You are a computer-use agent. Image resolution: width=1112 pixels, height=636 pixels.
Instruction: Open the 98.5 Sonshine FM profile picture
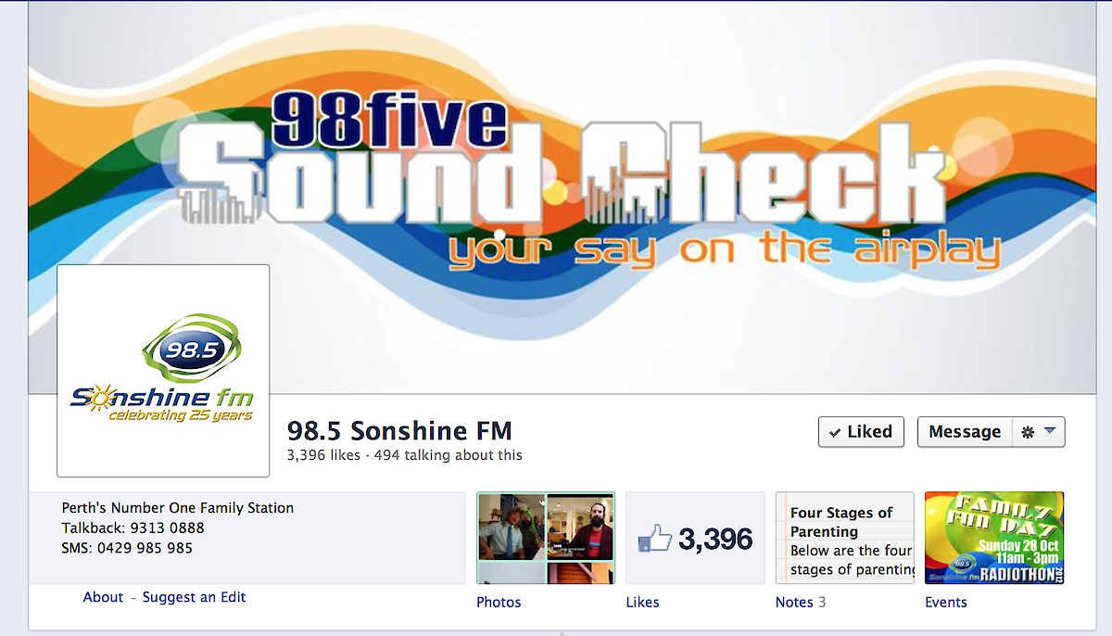(163, 371)
